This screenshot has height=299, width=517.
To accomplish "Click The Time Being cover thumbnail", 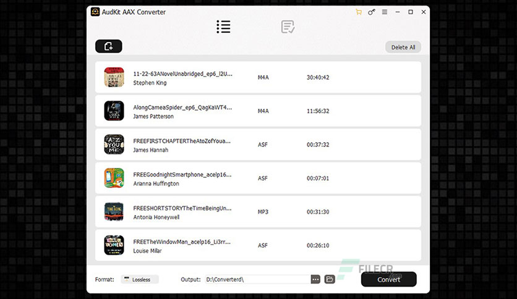I will coord(114,211).
